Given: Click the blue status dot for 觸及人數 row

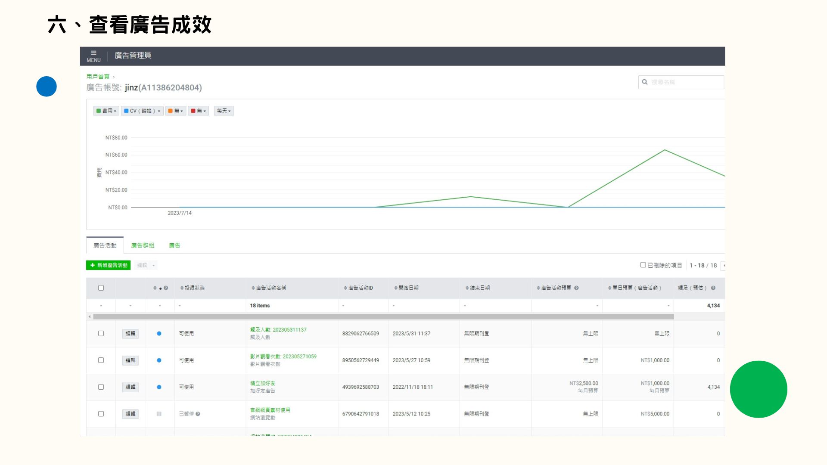Looking at the screenshot, I should pyautogui.click(x=159, y=334).
